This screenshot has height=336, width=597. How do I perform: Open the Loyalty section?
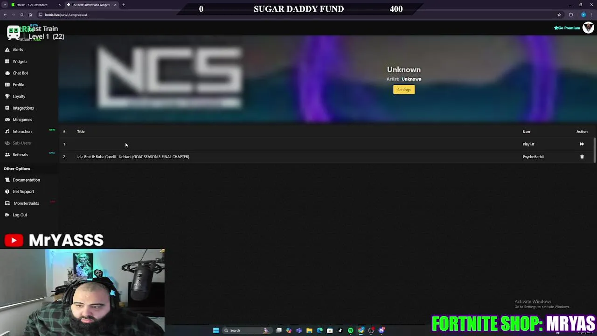coord(15,96)
